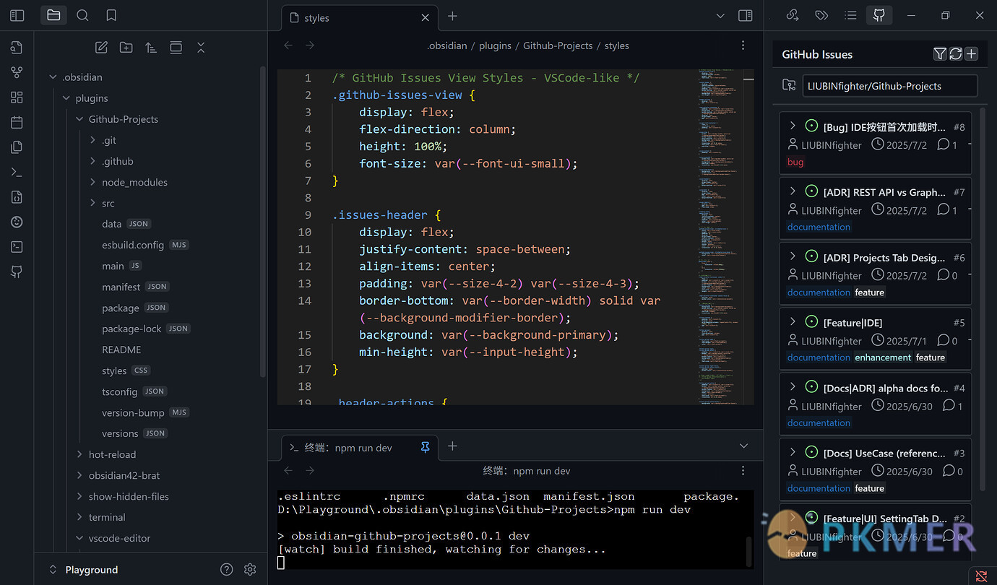997x585 pixels.
Task: Open graph view from the ribbon
Action: click(17, 72)
